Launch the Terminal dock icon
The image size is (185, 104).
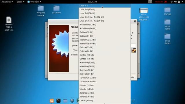click(58, 101)
